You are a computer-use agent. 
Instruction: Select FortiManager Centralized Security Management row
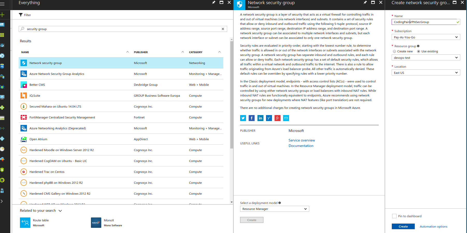tap(121, 117)
